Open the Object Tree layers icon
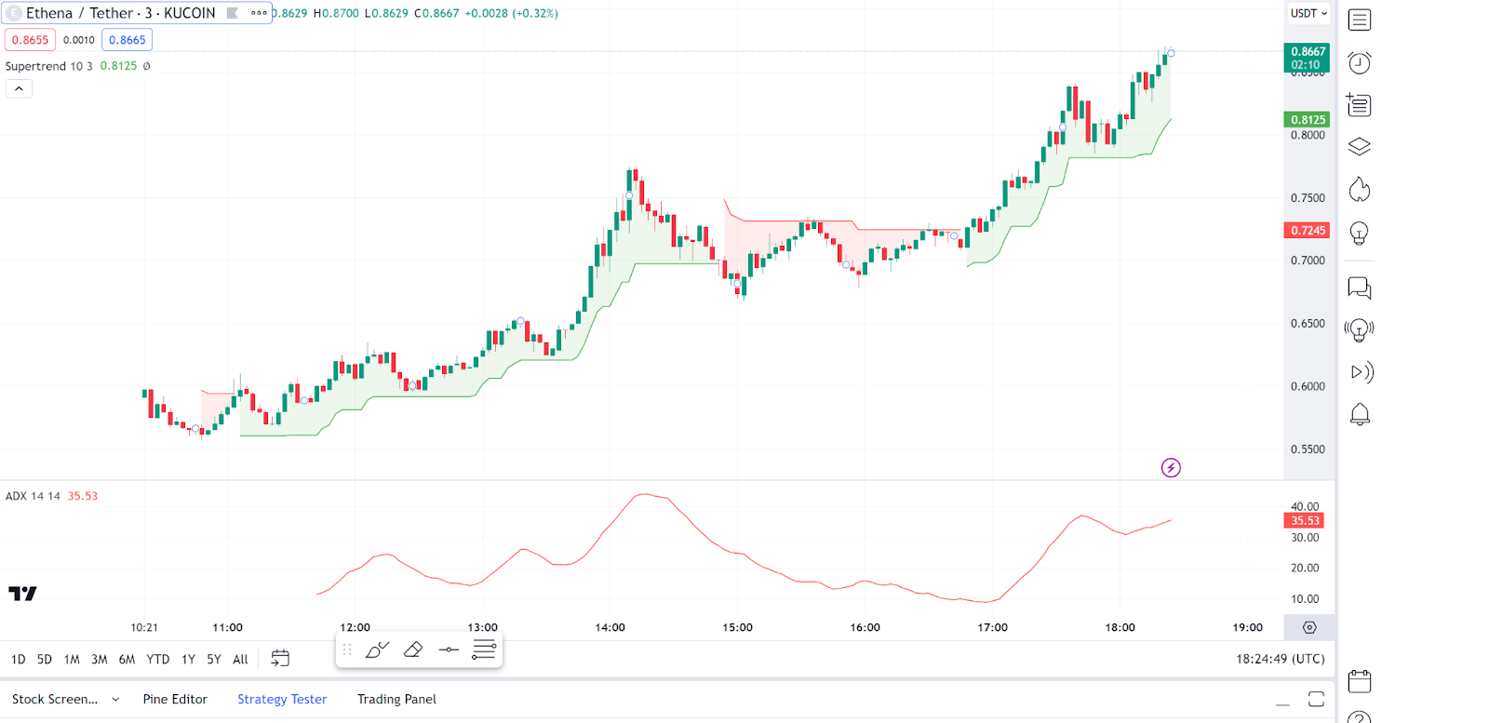The width and height of the screenshot is (1489, 723). point(1360,147)
